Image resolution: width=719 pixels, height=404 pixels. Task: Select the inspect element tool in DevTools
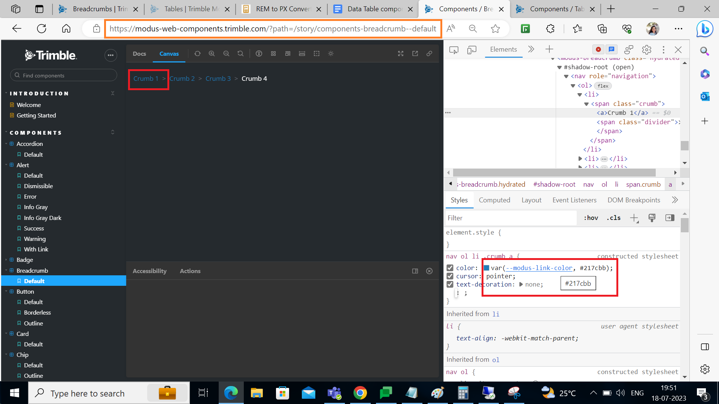453,49
